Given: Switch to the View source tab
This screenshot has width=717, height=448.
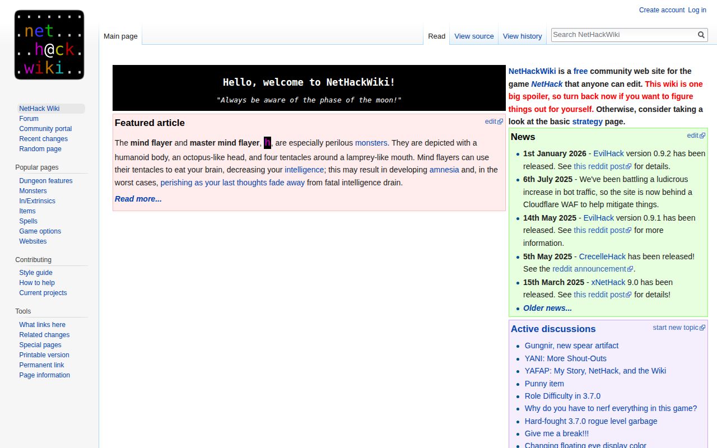Looking at the screenshot, I should pos(473,36).
